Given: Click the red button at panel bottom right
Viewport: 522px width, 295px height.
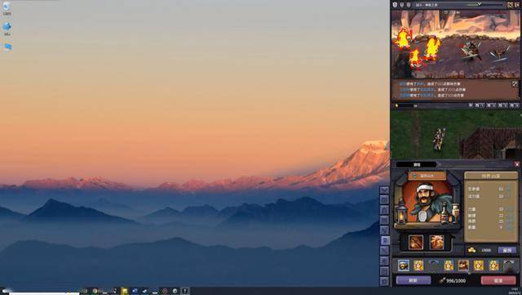Looking at the screenshot, I should pos(498,280).
